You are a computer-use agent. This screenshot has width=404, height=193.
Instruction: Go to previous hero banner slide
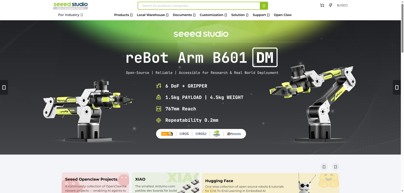click(4, 87)
